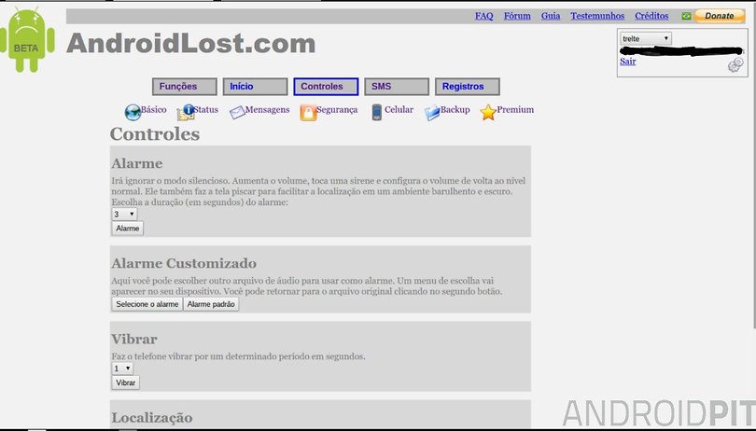This screenshot has width=756, height=431.
Task: Open the Segurança padlock icon
Action: (308, 112)
